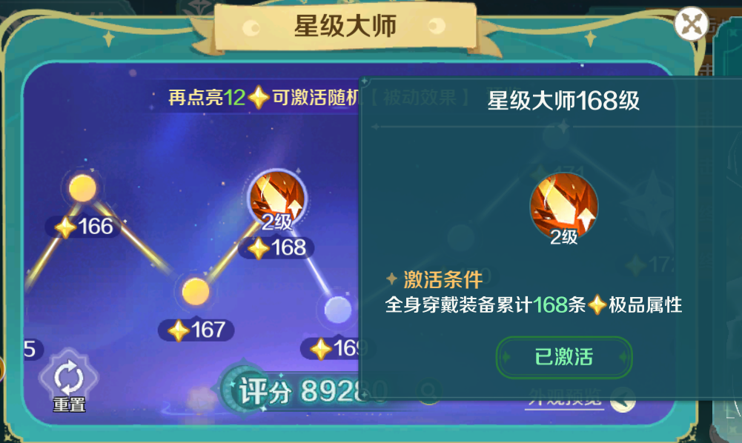Click the gold star beside 极品属性 text
This screenshot has width=742, height=443.
597,304
